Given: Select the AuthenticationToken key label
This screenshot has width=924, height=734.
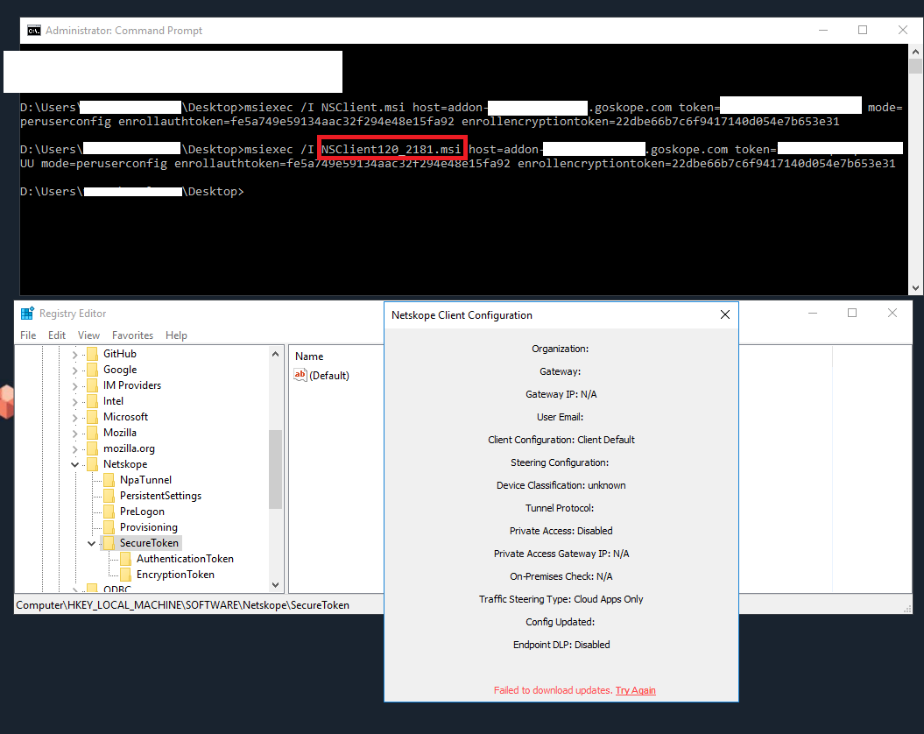Looking at the screenshot, I should pos(185,559).
